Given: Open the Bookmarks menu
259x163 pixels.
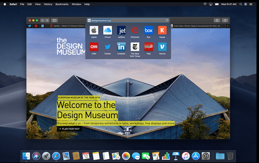Looking at the screenshot, I should (62, 4).
